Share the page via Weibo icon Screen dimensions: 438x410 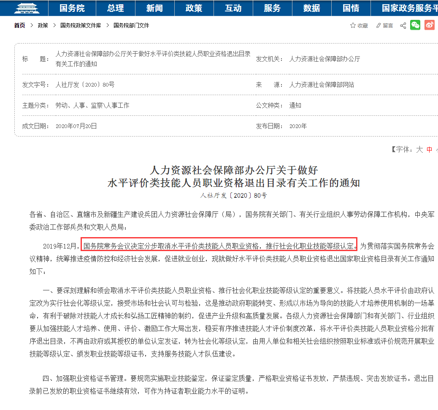coord(430,25)
